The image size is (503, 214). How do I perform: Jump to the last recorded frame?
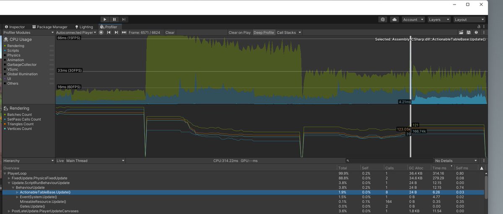point(124,33)
